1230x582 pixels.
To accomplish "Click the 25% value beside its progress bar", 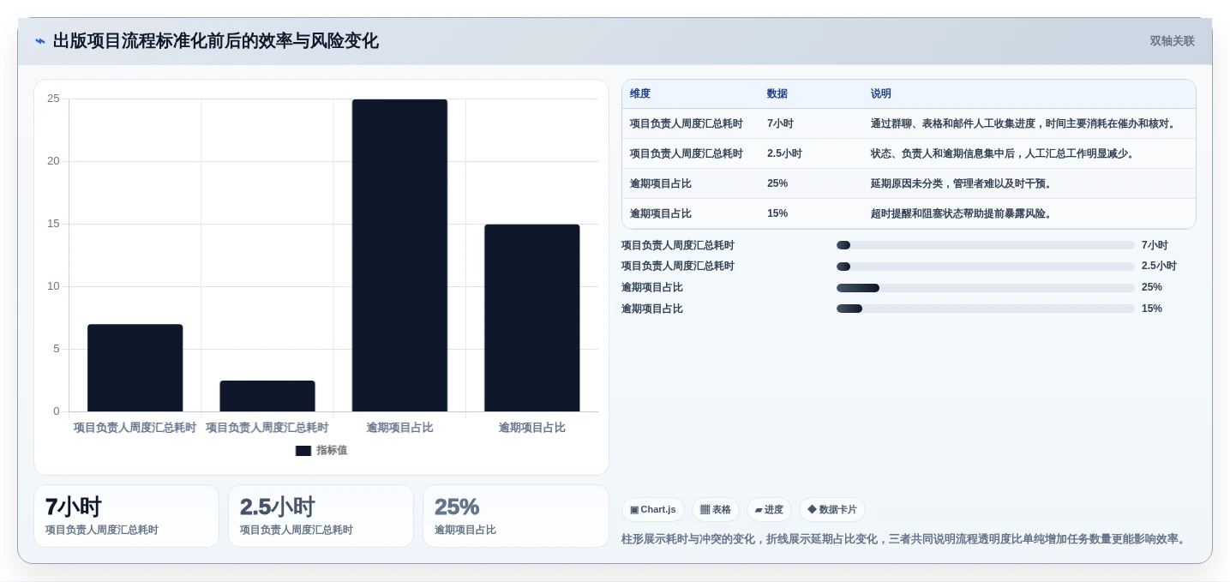I will pos(1152,287).
